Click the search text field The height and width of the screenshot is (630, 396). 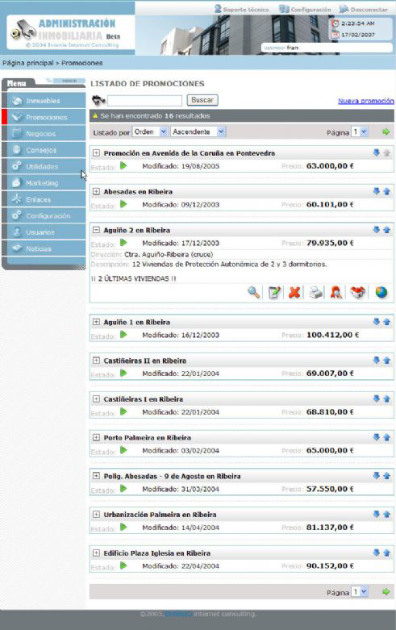tap(144, 101)
